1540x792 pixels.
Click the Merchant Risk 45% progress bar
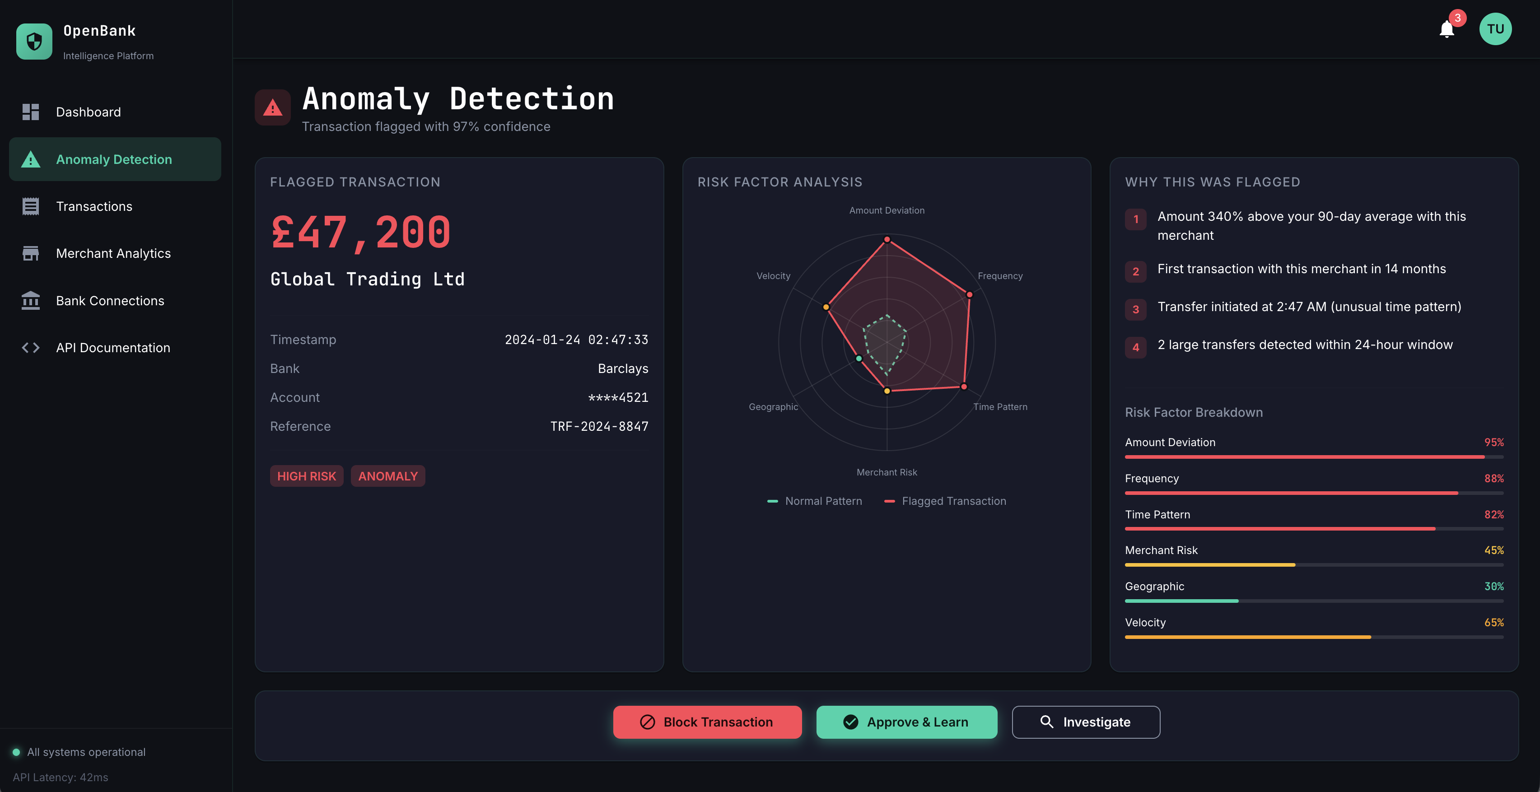1314,565
